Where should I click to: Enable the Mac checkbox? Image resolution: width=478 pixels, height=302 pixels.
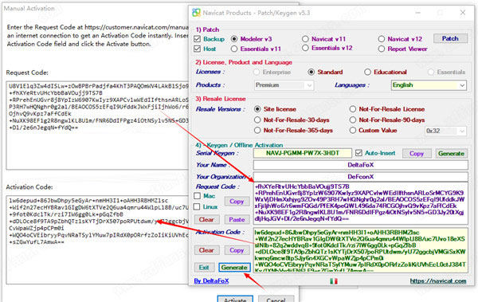[x=198, y=196]
